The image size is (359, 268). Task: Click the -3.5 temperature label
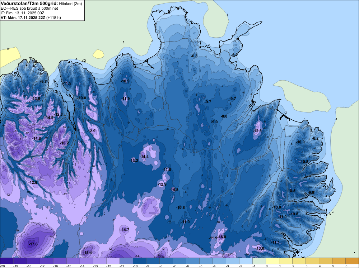point(34,62)
